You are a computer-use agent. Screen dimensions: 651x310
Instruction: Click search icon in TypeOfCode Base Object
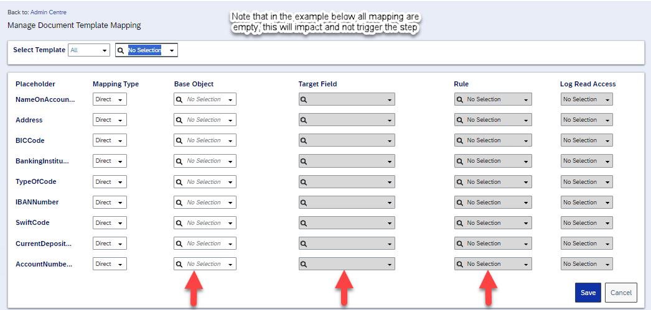click(179, 182)
